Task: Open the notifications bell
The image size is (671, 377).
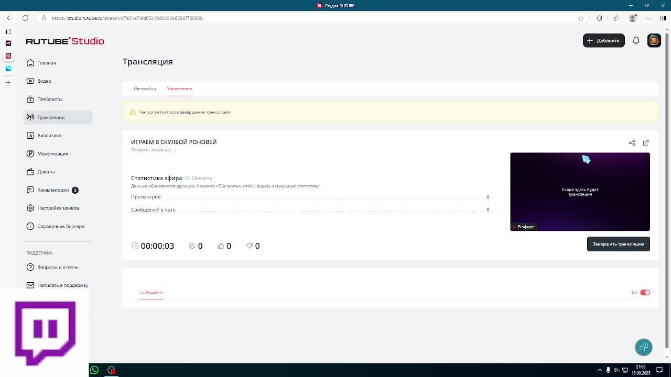Action: [x=636, y=40]
